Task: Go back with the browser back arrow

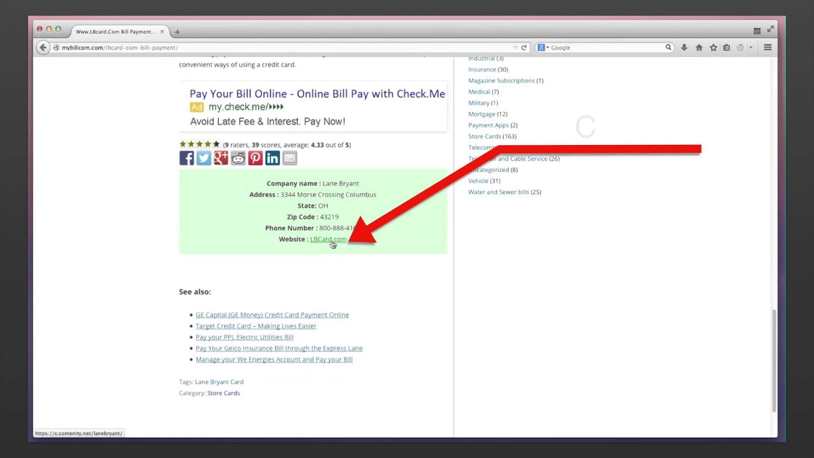Action: [x=43, y=48]
